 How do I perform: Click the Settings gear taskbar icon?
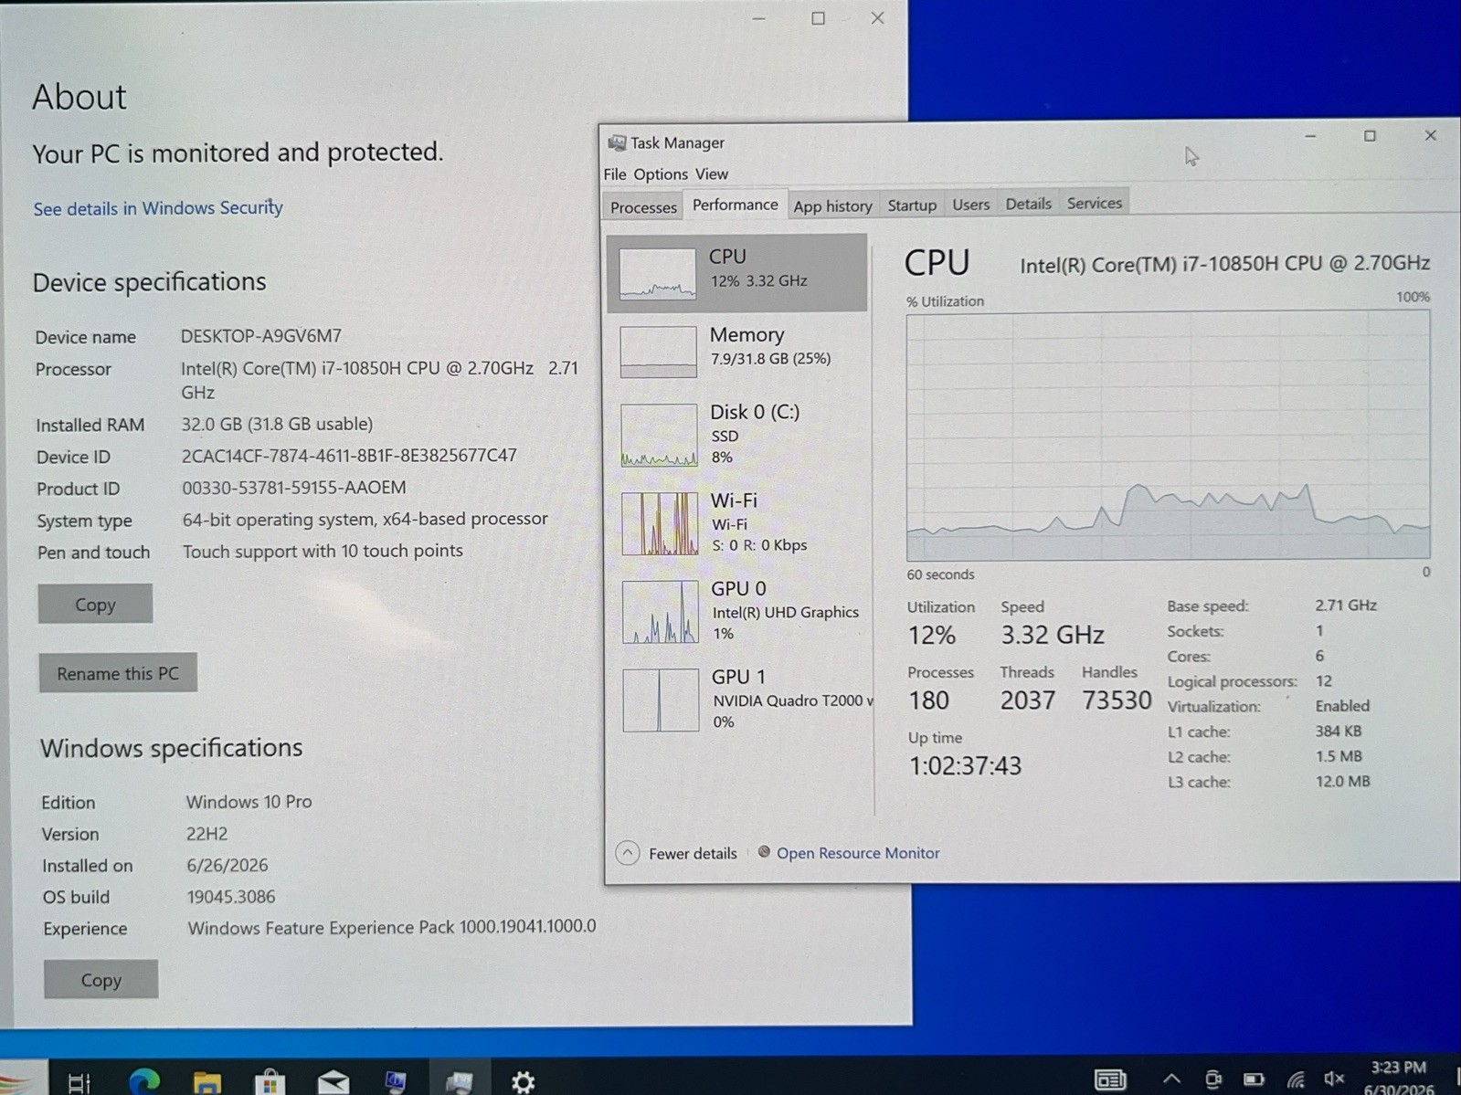[523, 1082]
